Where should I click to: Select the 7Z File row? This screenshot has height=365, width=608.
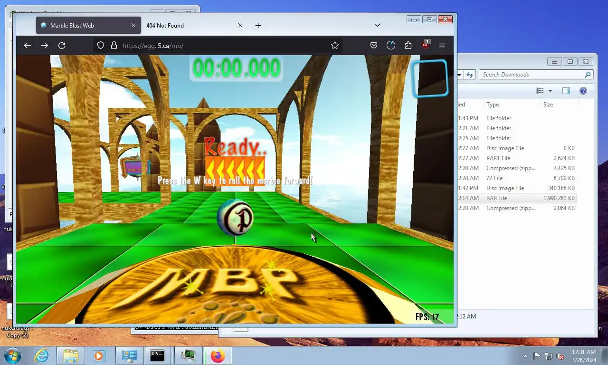tap(517, 178)
